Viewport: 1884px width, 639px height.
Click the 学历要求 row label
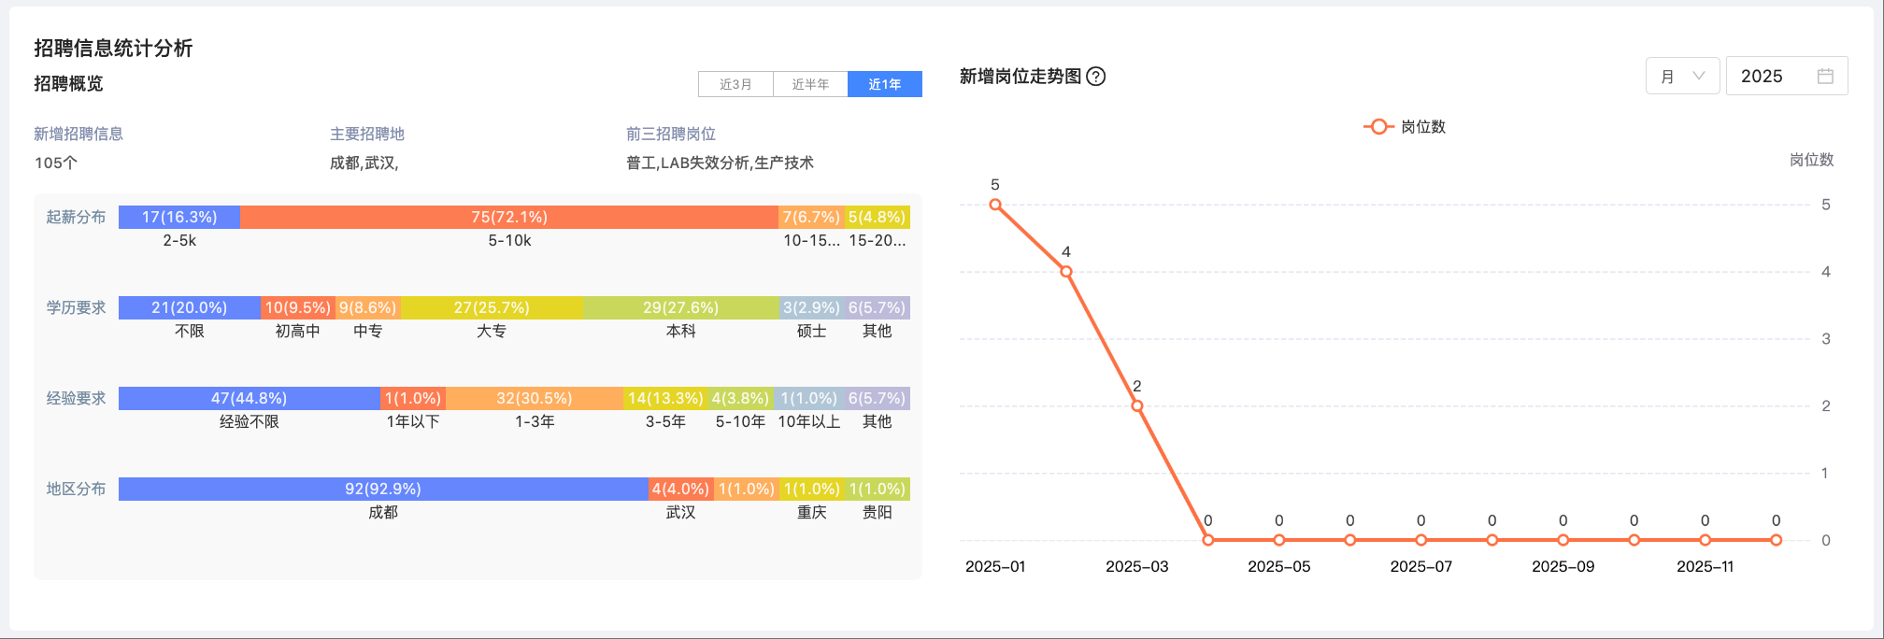[76, 307]
